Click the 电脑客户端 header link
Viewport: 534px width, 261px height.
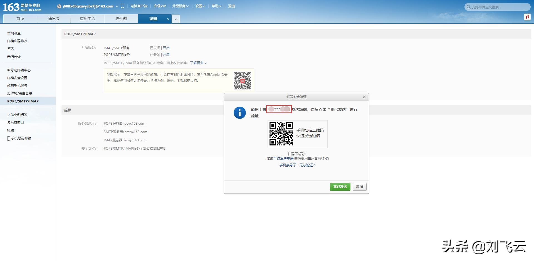pyautogui.click(x=139, y=6)
